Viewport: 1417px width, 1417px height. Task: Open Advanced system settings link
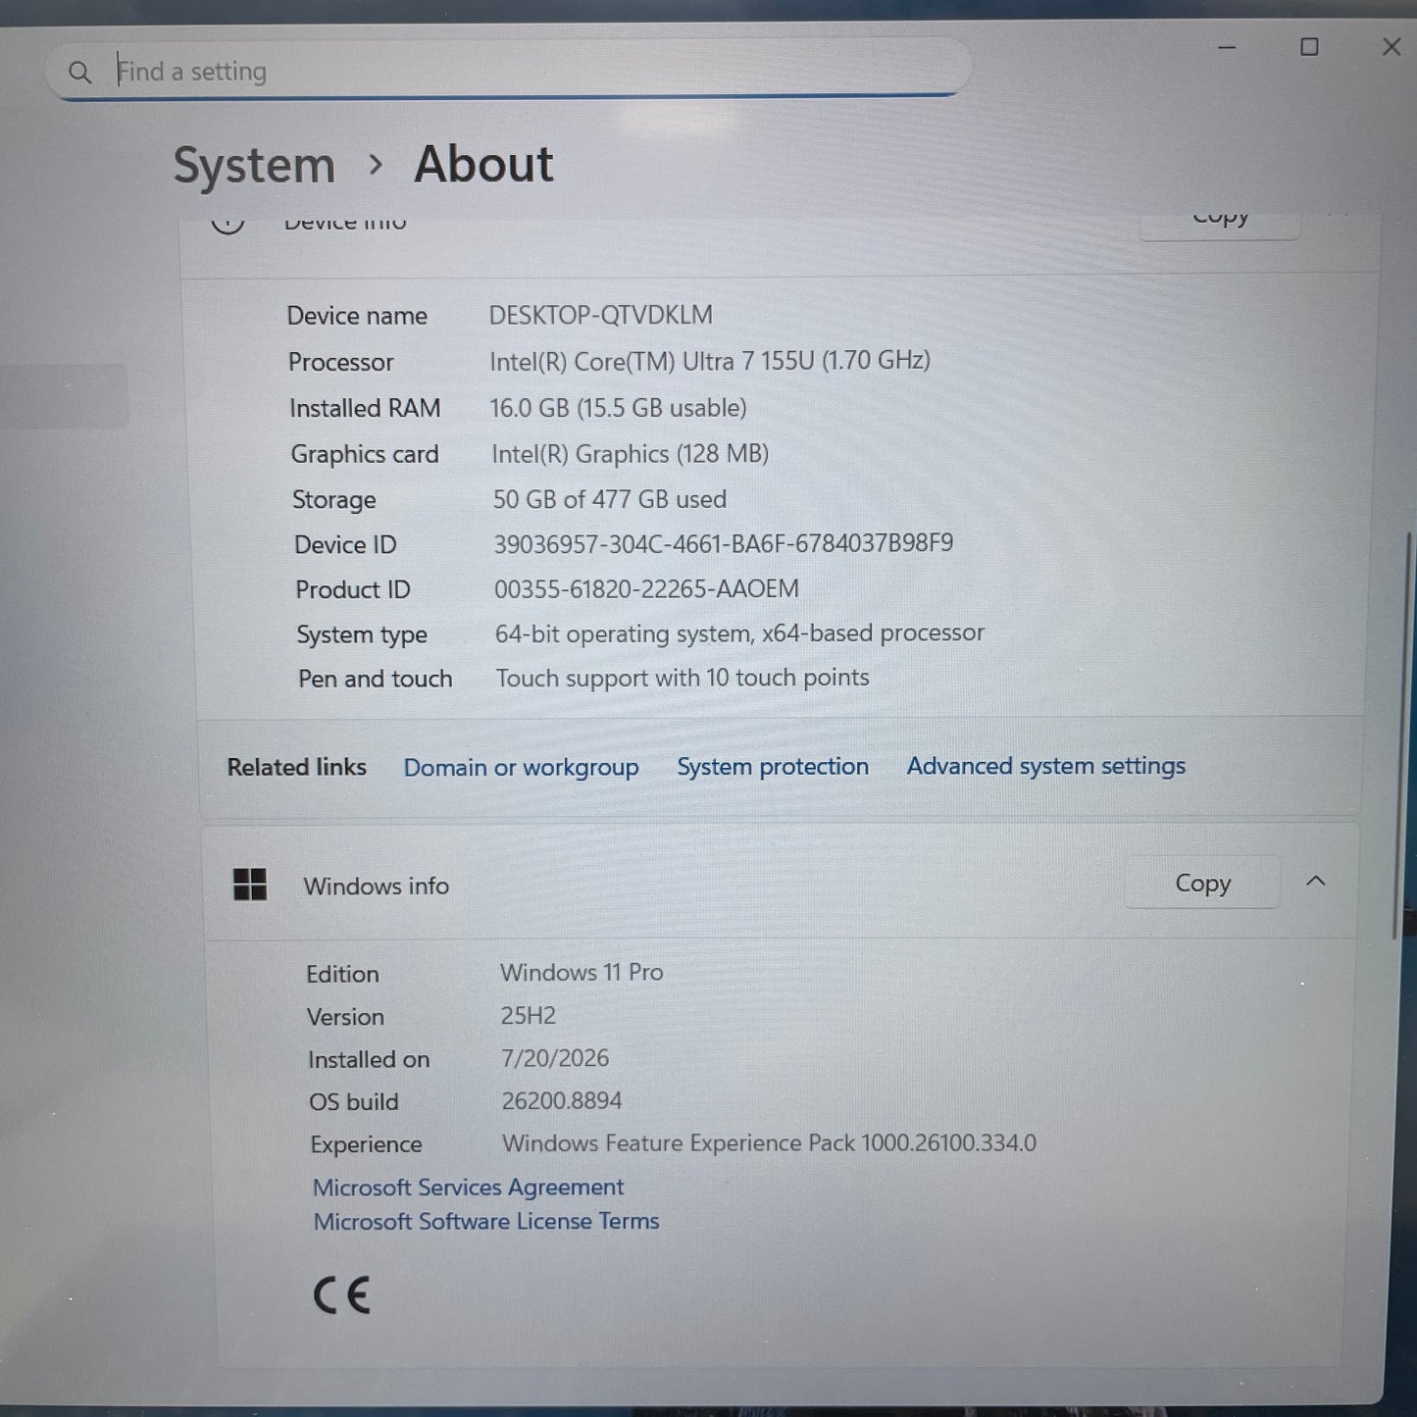coord(1045,765)
